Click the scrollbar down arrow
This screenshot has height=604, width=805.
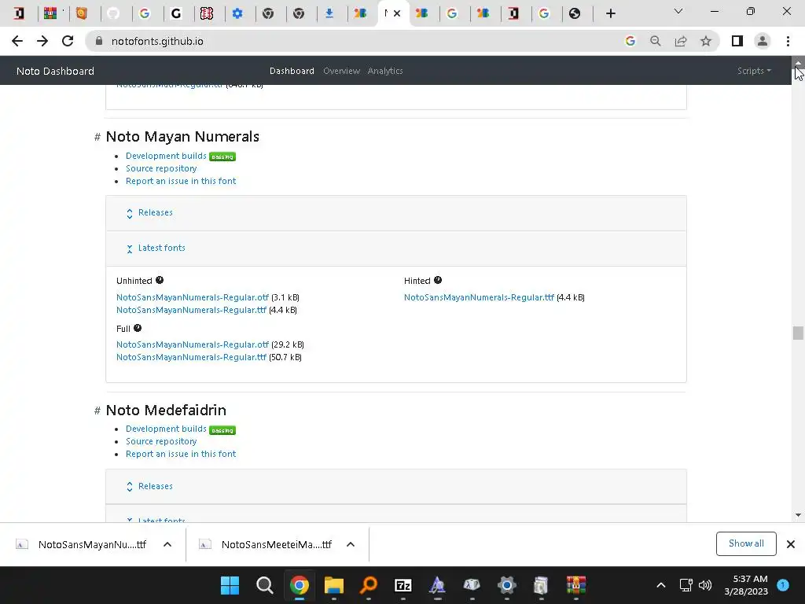[798, 515]
